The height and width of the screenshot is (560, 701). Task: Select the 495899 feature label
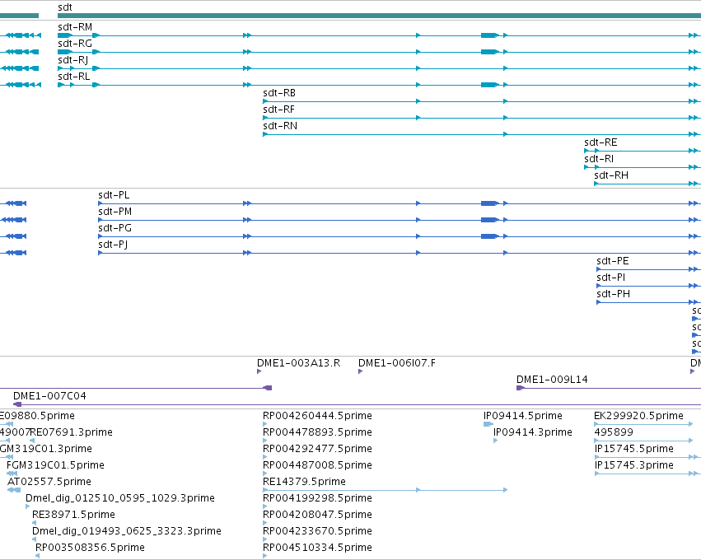614,432
